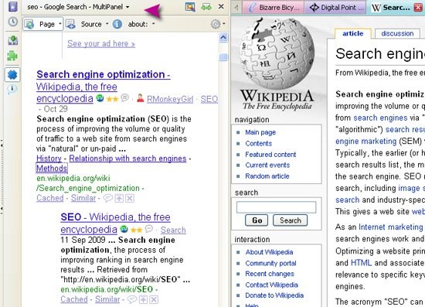Click Search link beside second result
The height and width of the screenshot is (307, 425).
coord(173,230)
